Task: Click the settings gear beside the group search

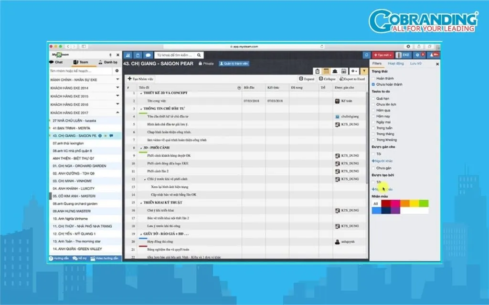Action: coord(117,71)
